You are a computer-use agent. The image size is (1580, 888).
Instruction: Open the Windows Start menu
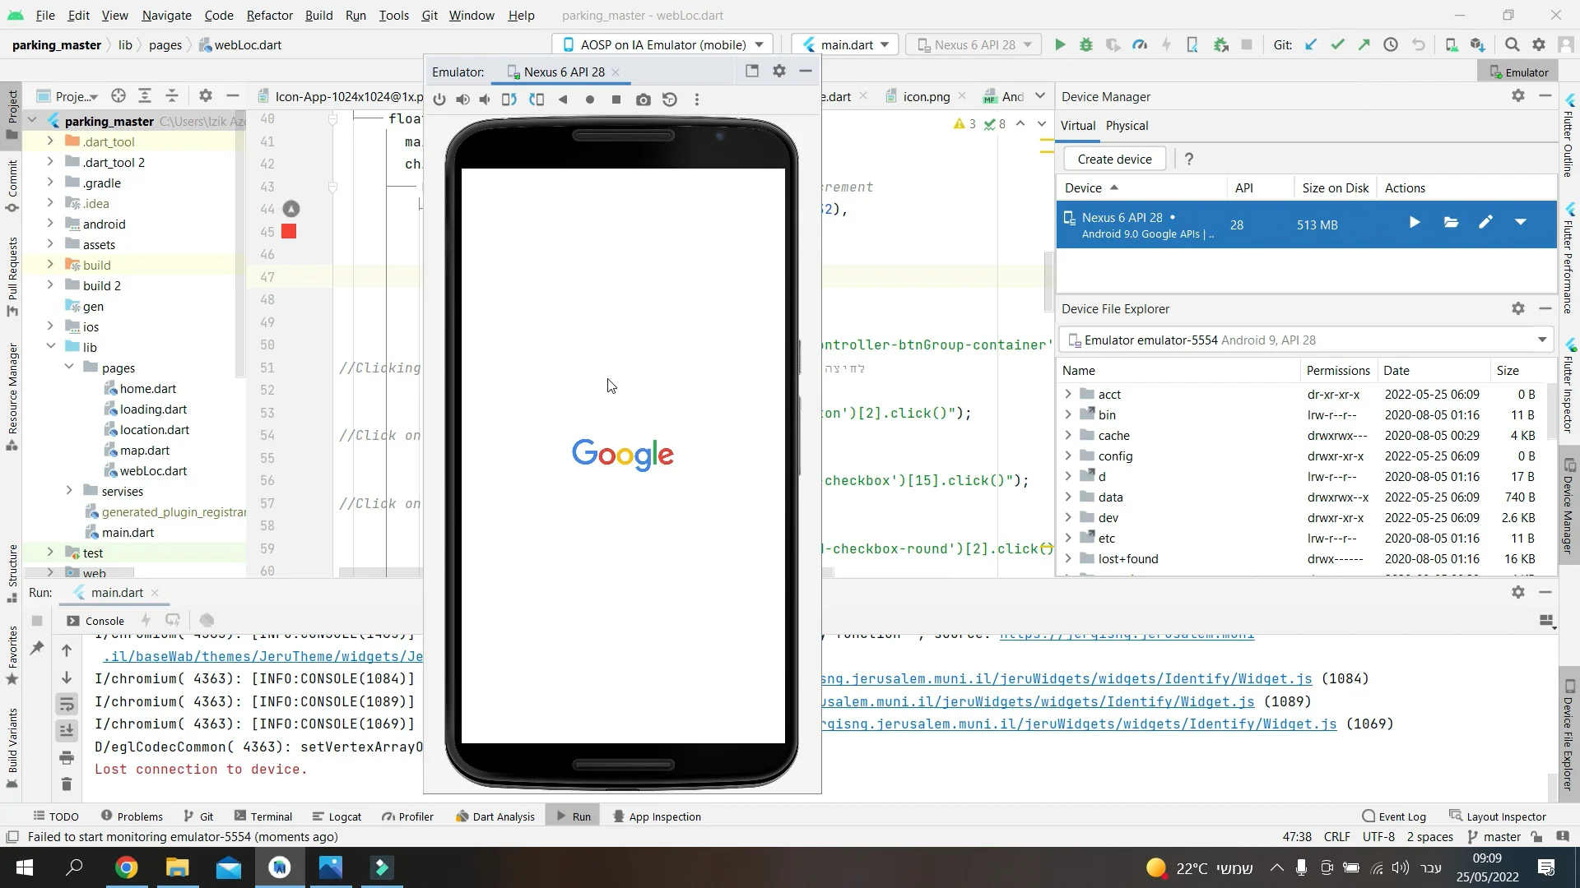click(24, 867)
